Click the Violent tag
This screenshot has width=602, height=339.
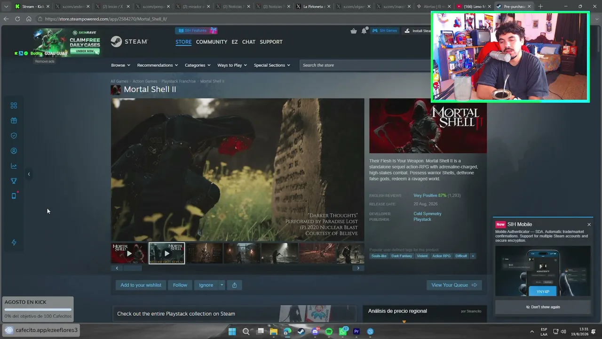tap(422, 256)
